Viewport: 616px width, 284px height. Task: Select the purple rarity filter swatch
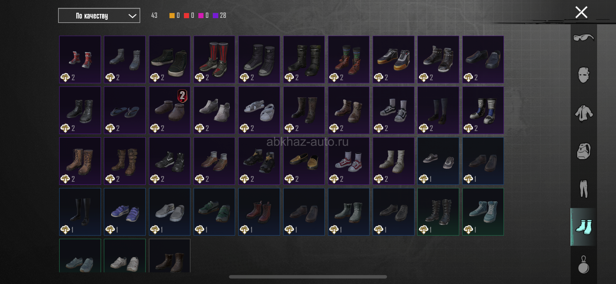point(216,15)
